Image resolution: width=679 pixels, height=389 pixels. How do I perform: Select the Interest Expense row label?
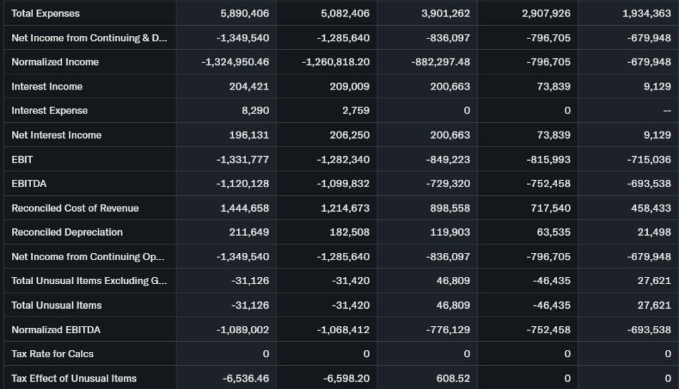[49, 110]
